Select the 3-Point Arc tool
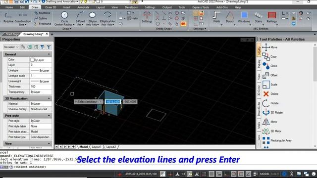This screenshot has height=178, width=317. tap(80, 19)
